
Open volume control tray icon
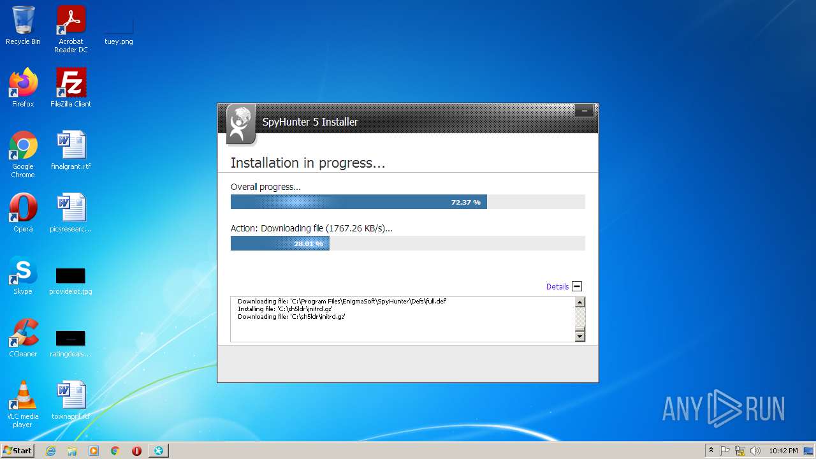click(755, 451)
